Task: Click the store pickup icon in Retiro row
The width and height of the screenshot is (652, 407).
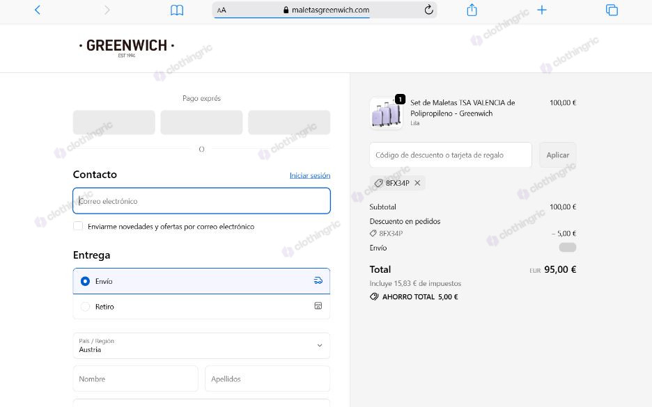Action: tap(318, 306)
